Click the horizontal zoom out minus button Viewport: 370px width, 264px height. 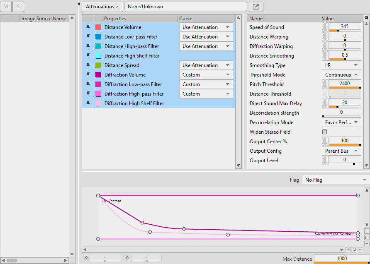pyautogui.click(x=360, y=250)
